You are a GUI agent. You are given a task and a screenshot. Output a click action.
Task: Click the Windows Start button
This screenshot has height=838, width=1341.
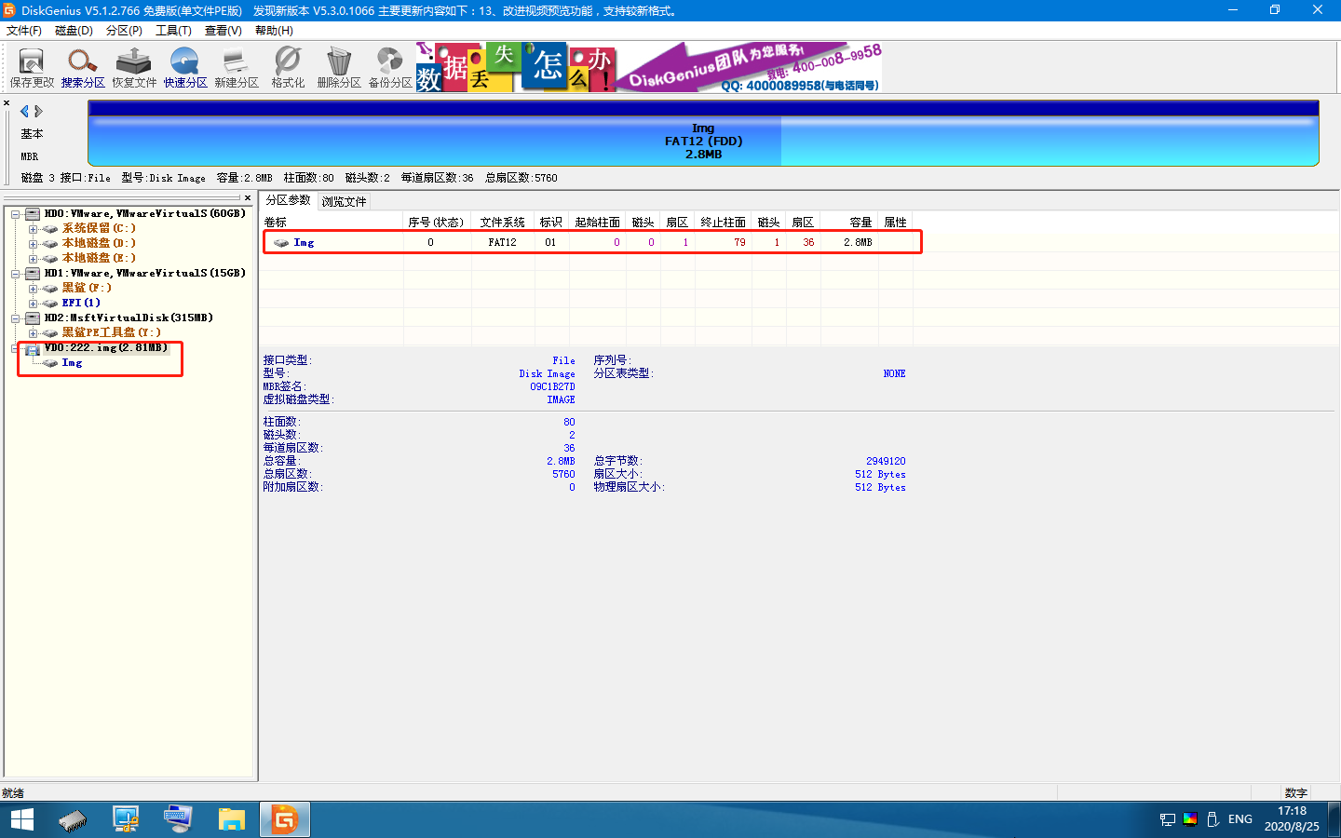(21, 819)
